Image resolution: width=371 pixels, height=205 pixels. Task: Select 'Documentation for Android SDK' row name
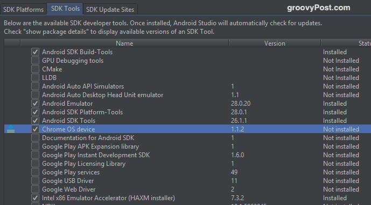coord(88,138)
